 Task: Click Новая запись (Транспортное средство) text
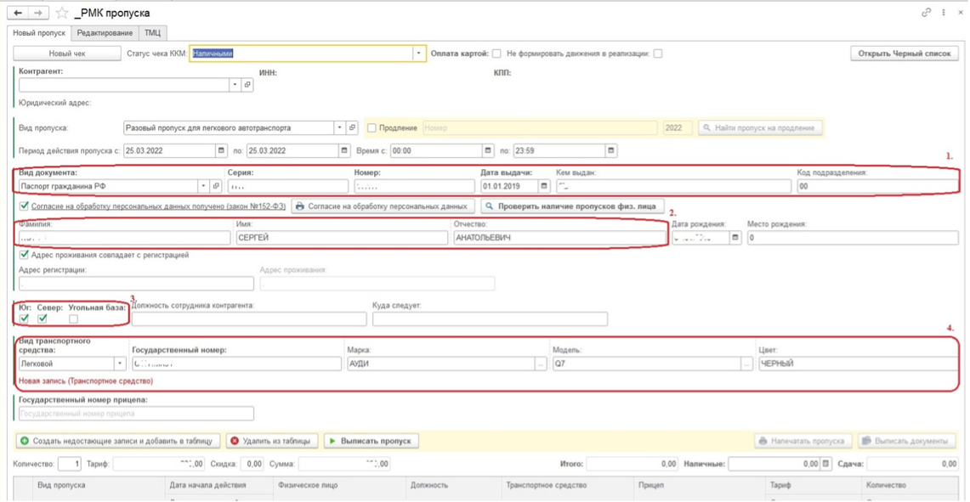pos(86,381)
